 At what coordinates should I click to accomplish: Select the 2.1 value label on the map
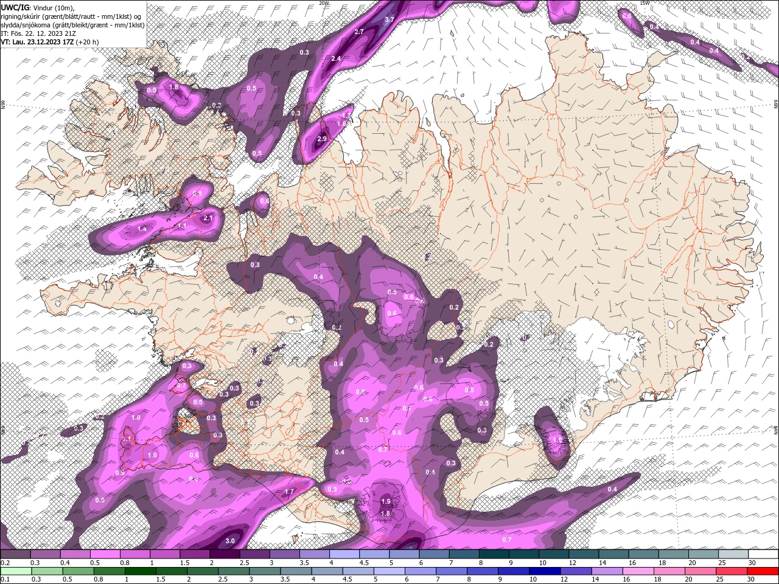(208, 218)
